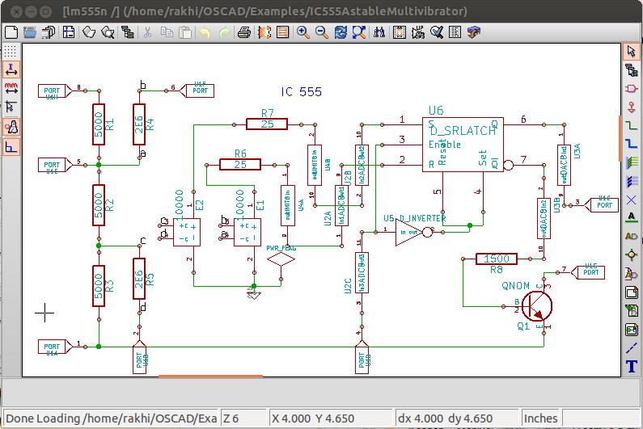
Task: Click the horizontal scrollbar thumb
Action: tap(210, 376)
